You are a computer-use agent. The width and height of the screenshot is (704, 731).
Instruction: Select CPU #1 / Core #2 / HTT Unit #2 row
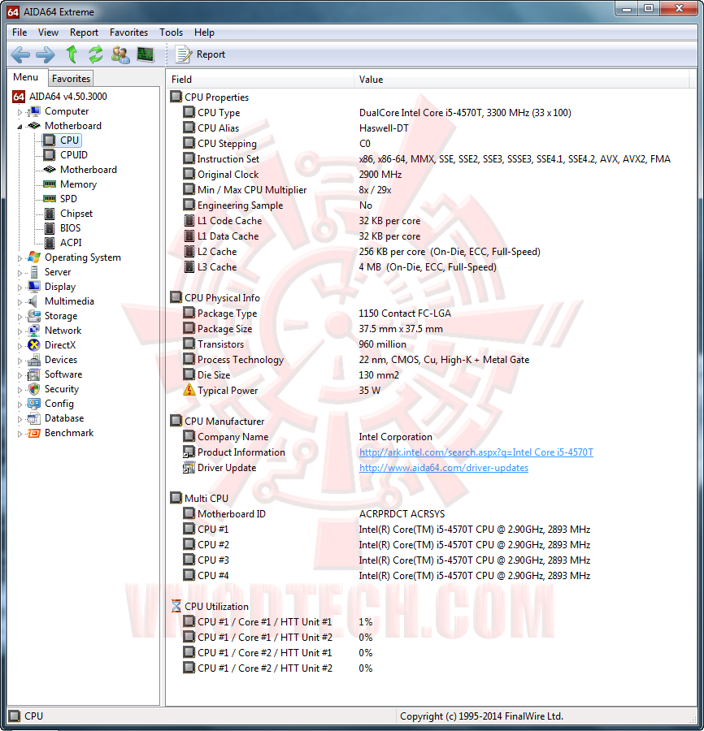(x=431, y=668)
